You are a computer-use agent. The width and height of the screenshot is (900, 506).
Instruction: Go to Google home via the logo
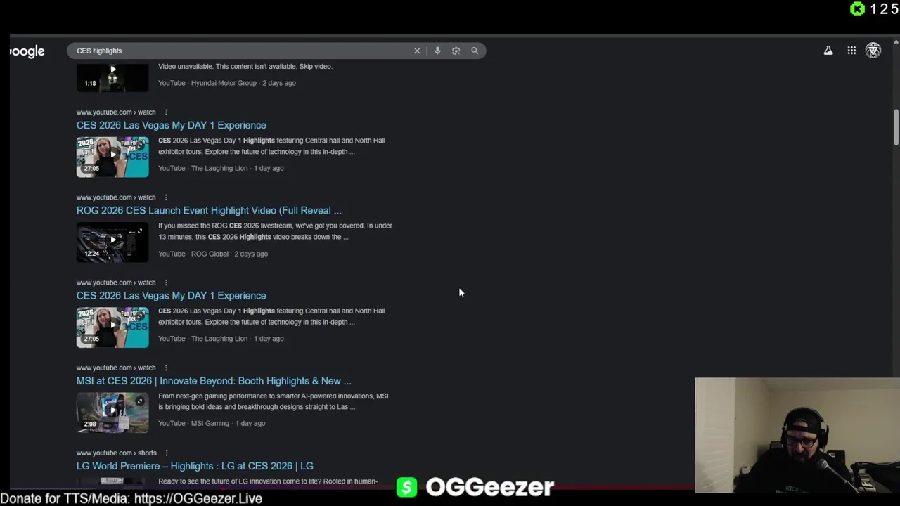point(27,51)
